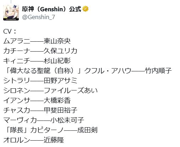Click the voice actor name 竹内順子
Viewport: 180px width, 147px height.
click(x=158, y=71)
